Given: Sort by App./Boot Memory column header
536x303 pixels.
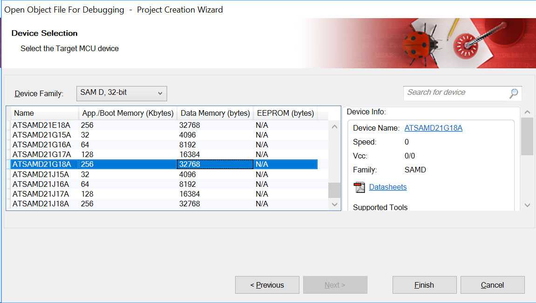Looking at the screenshot, I should pyautogui.click(x=128, y=113).
